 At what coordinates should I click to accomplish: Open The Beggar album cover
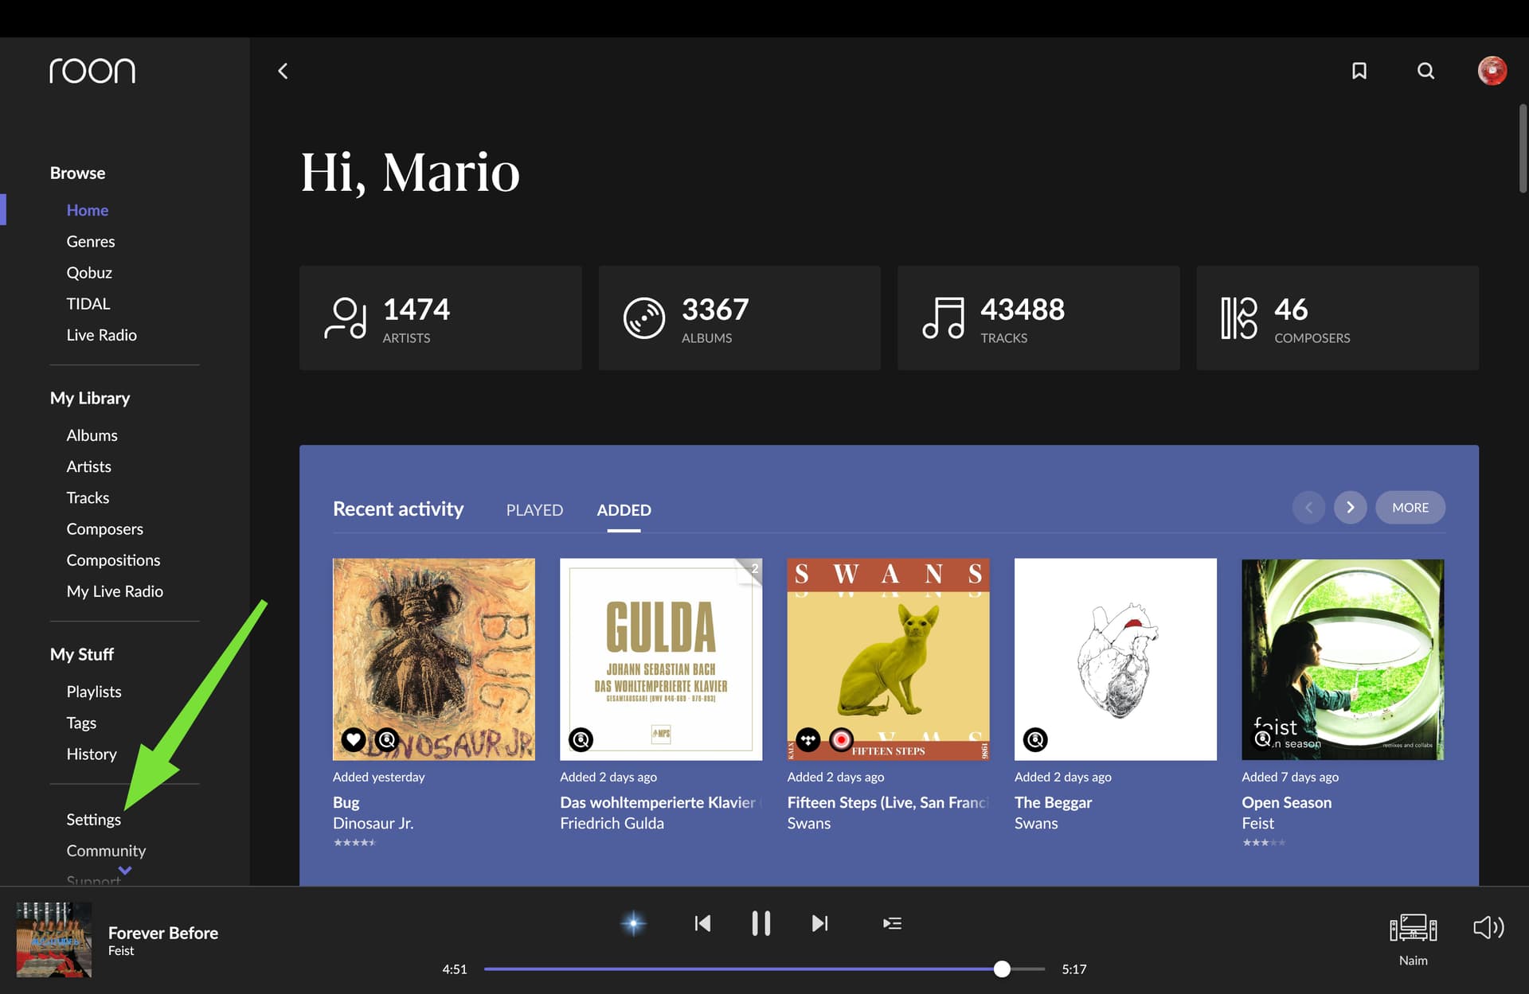[x=1116, y=659]
